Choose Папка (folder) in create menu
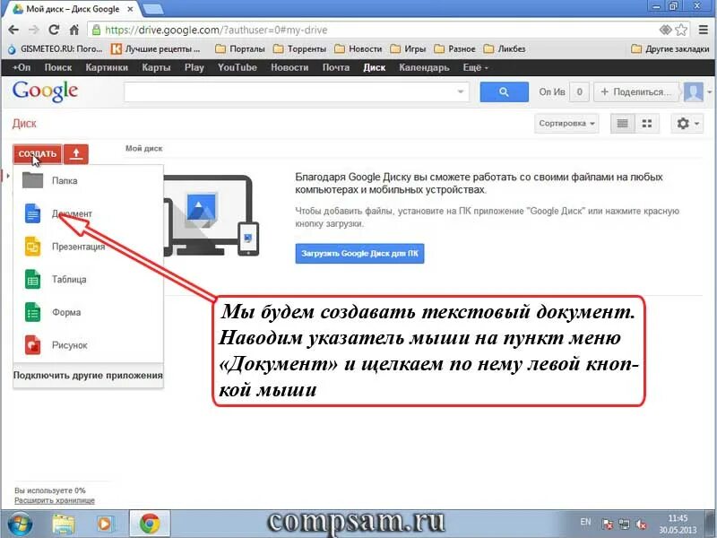Screen dimensions: 717x538 pos(88,181)
